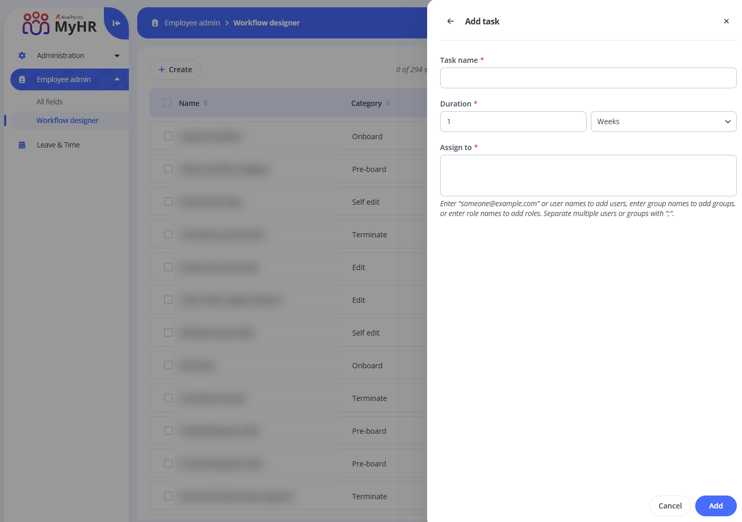Click the first row's Onboard category cell

tap(367, 137)
